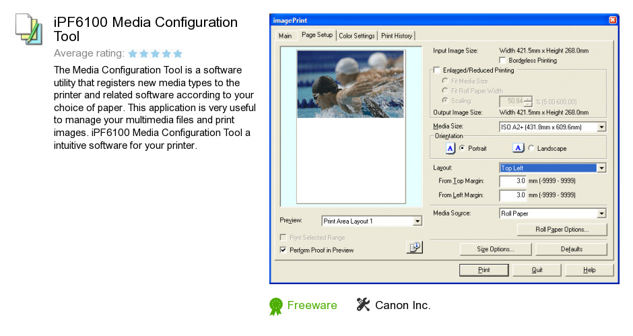Adjust the Scaling percentage spinner arrows
The width and height of the screenshot is (633, 336).
click(528, 102)
